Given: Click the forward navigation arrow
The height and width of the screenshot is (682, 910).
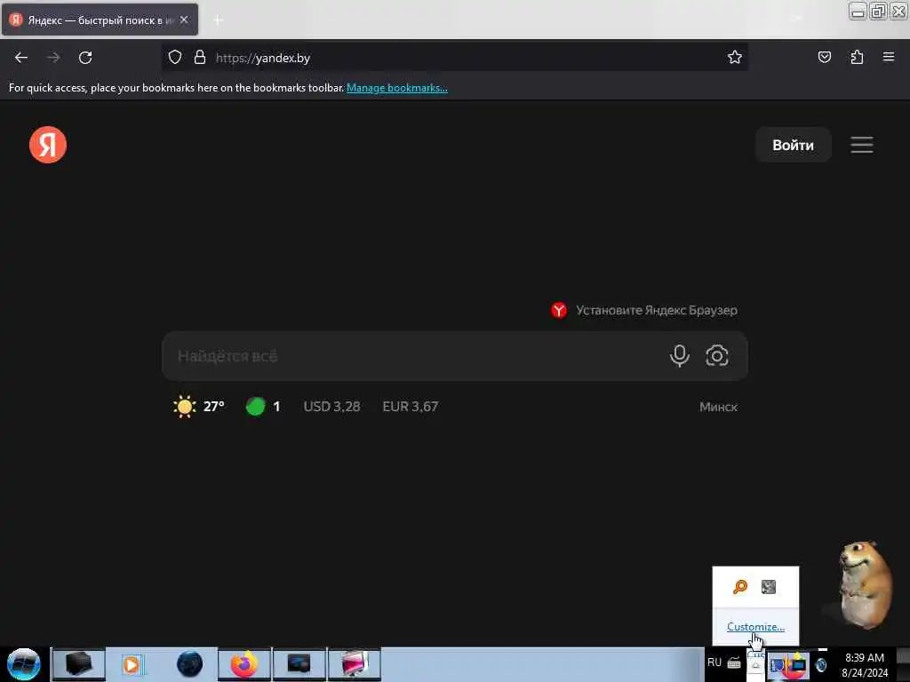Looking at the screenshot, I should pos(53,58).
